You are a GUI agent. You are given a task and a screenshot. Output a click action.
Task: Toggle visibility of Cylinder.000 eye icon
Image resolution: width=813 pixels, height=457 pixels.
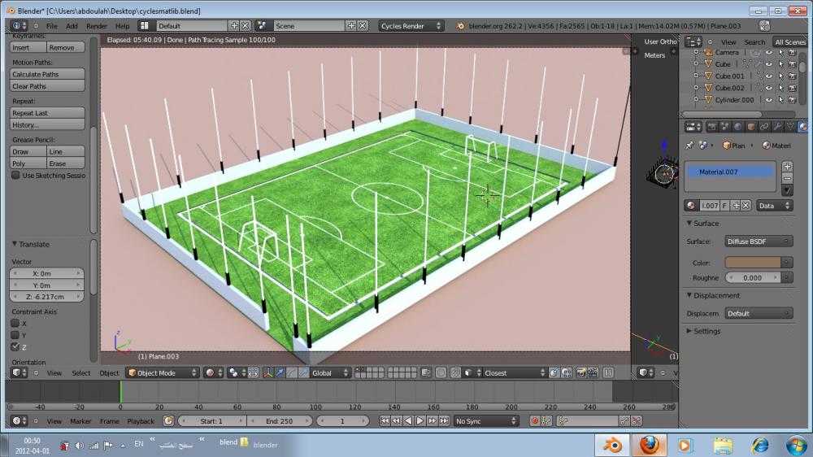pos(769,99)
